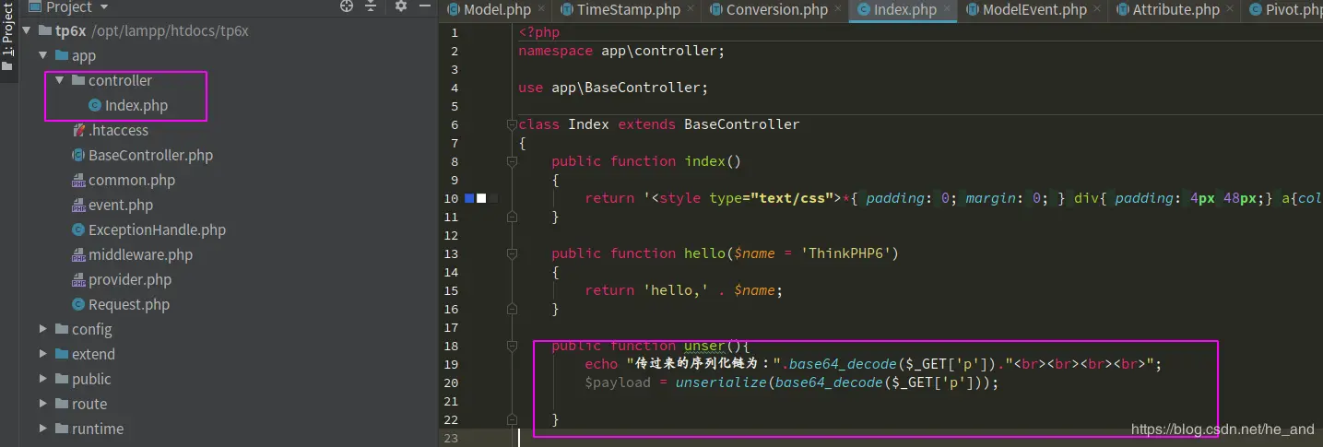Close the Attribute.php tab
The height and width of the screenshot is (447, 1323).
pos(1229,10)
